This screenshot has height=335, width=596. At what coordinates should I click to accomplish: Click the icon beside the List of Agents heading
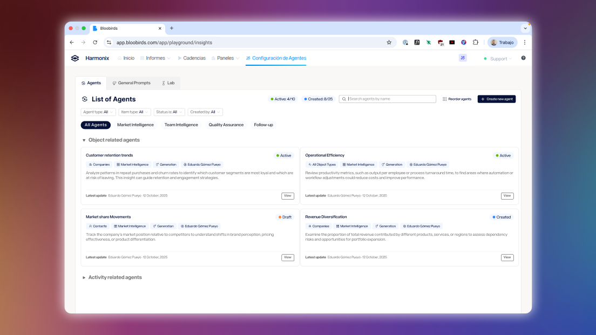[85, 99]
